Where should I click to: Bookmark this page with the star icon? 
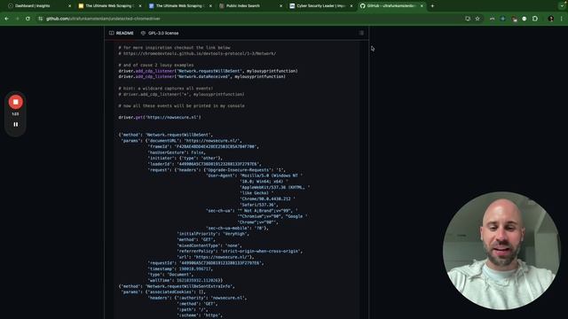[477, 19]
